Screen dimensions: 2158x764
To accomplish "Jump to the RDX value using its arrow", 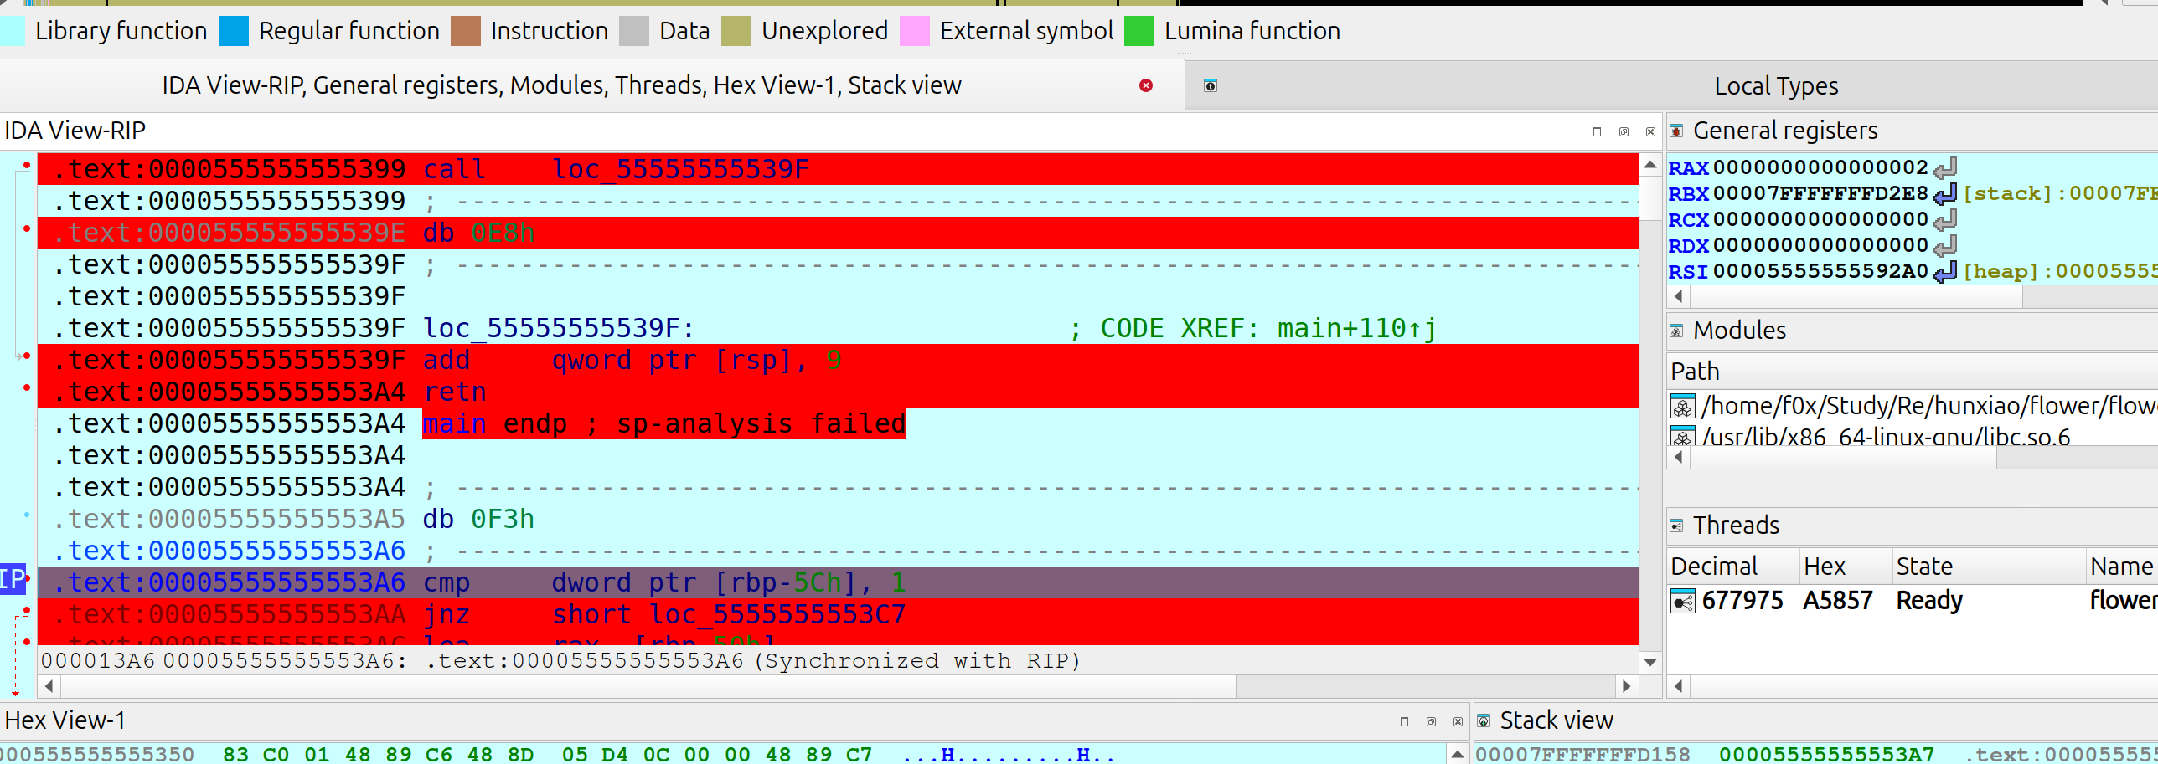I will [1945, 245].
